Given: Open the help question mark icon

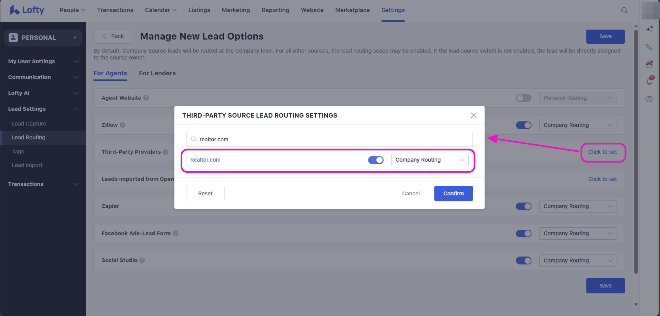Looking at the screenshot, I should click(649, 99).
